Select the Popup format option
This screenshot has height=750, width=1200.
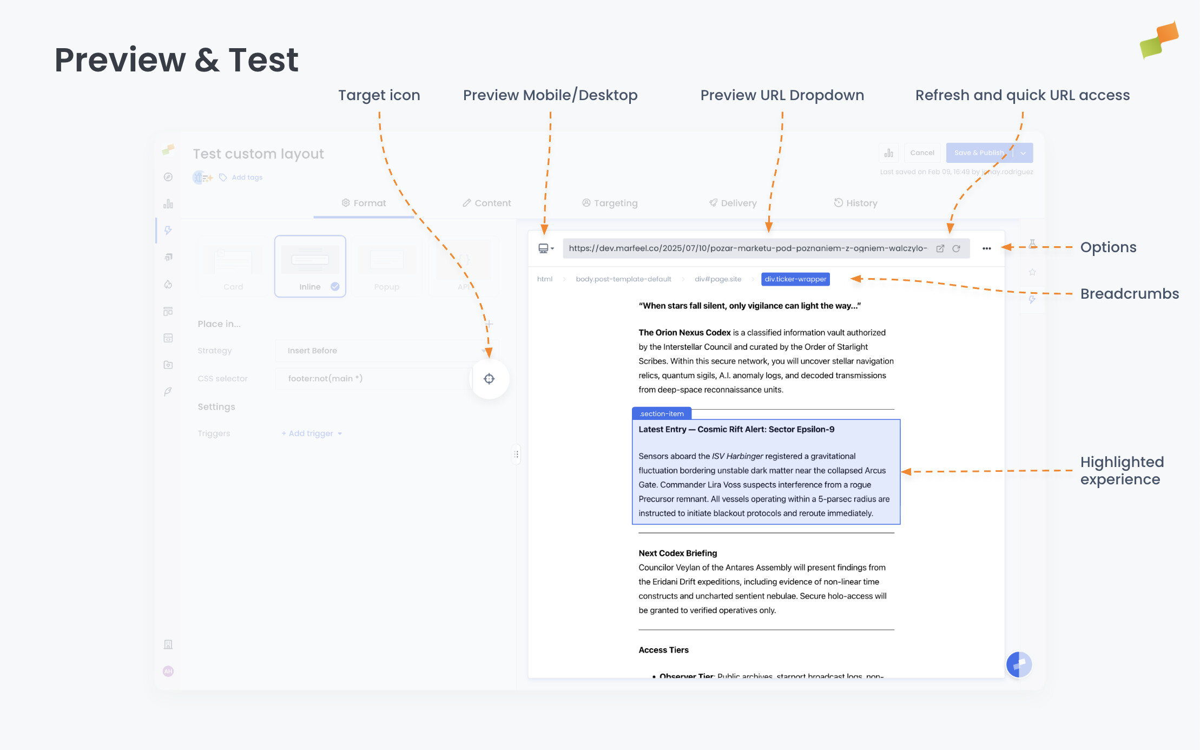[387, 266]
